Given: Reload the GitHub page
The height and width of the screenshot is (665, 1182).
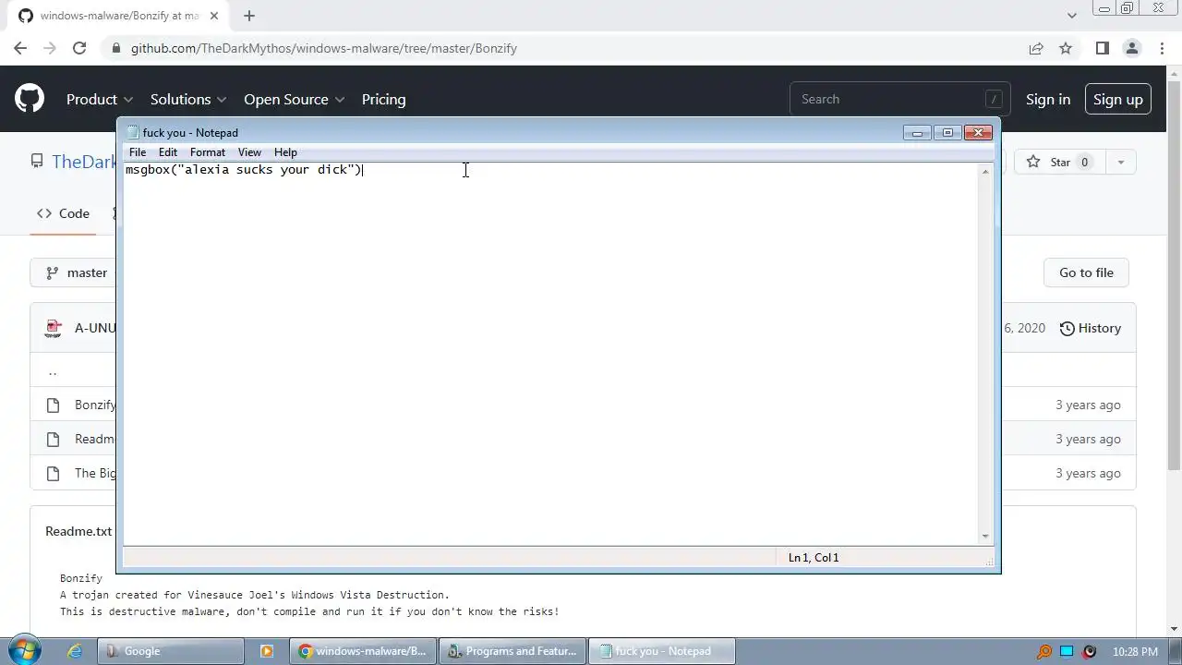Looking at the screenshot, I should [79, 48].
